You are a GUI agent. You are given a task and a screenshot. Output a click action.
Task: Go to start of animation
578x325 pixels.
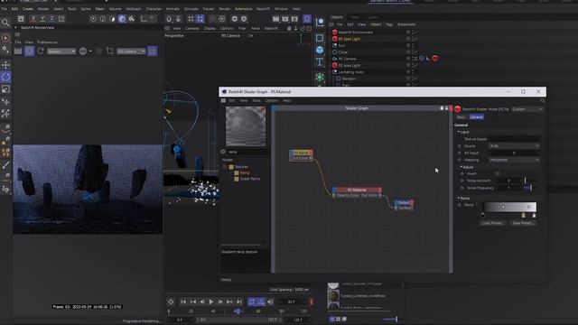pos(183,302)
